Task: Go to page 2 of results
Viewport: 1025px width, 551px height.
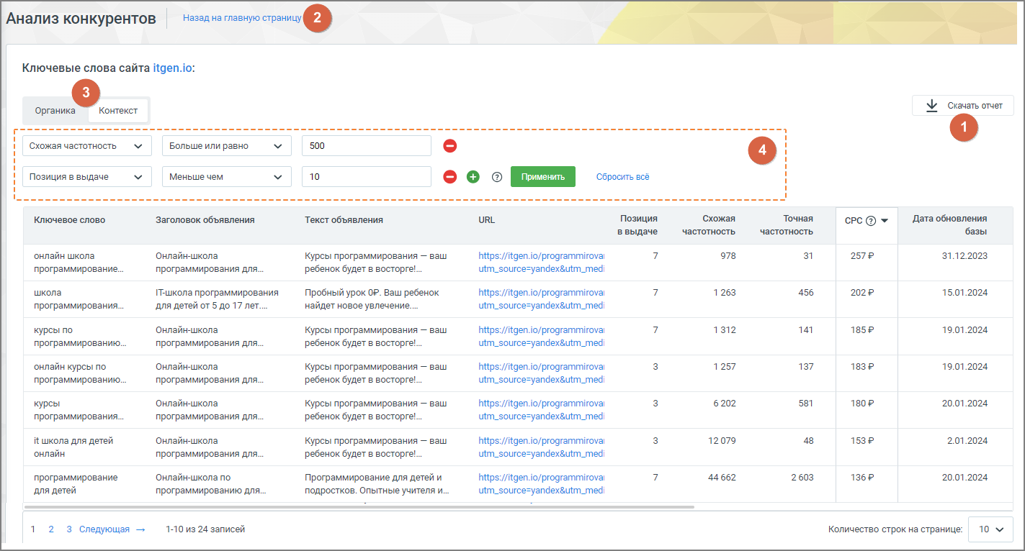Action: (51, 529)
